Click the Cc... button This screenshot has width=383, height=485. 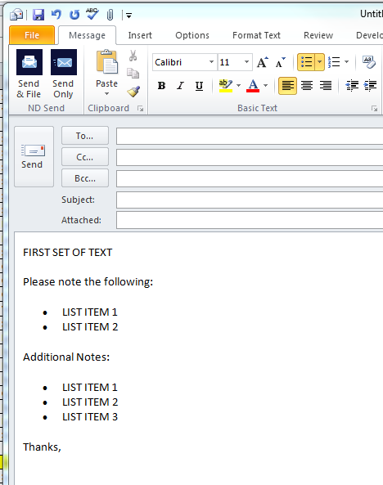click(x=85, y=157)
